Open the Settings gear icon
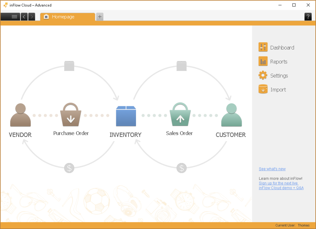The width and height of the screenshot is (316, 229). tap(263, 75)
